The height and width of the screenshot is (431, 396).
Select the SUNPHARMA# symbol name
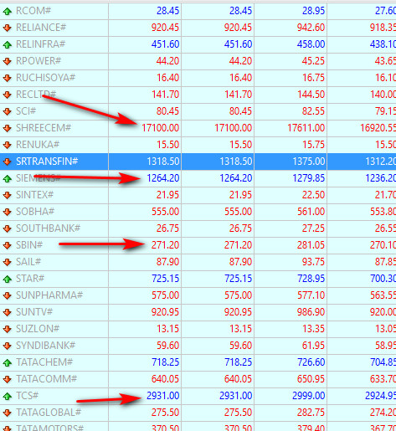coord(49,295)
